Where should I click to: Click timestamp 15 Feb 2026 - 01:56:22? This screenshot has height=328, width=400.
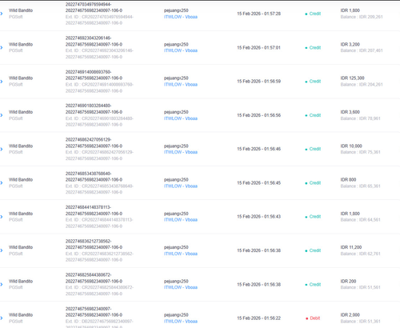[x=258, y=318]
